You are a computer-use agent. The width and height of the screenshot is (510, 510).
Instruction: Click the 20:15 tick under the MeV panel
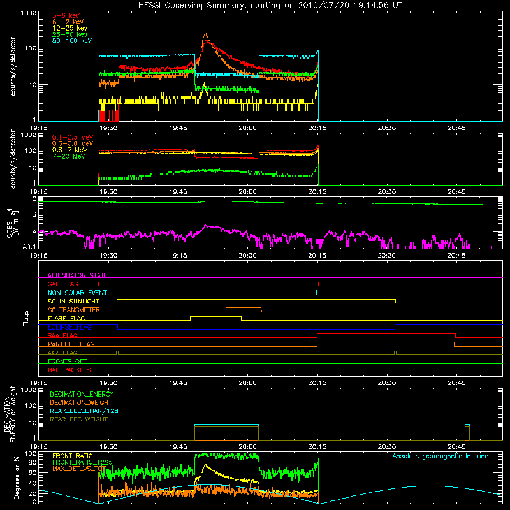317,192
